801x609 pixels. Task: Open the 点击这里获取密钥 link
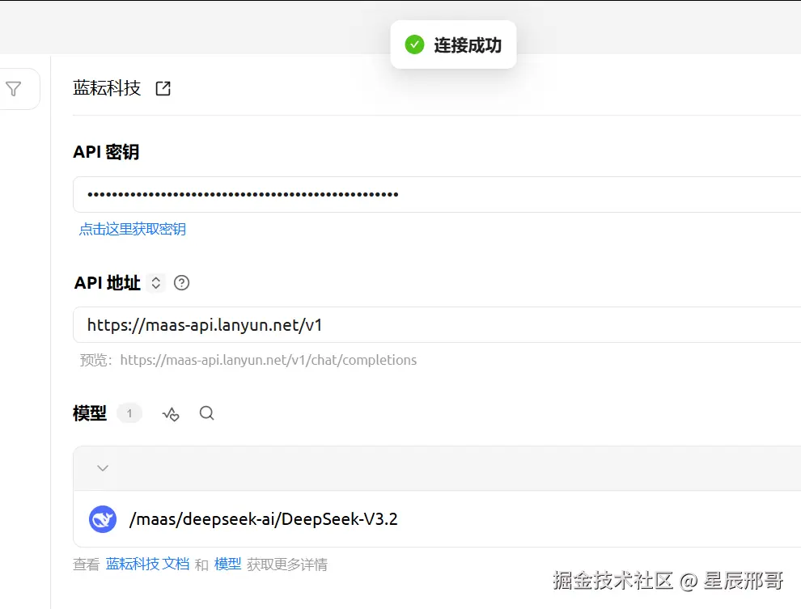coord(133,229)
